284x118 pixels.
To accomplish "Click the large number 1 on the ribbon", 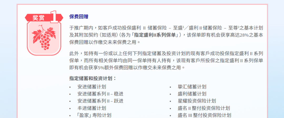I will (54, 17).
